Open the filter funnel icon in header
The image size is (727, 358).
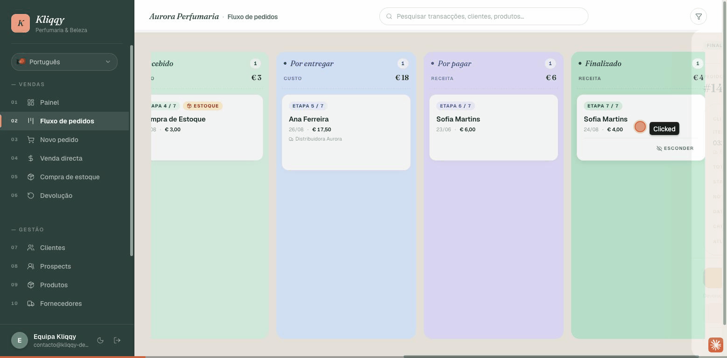(x=699, y=17)
